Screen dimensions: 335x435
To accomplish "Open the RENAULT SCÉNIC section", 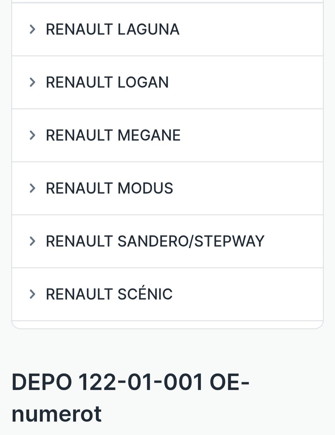I will point(167,294).
